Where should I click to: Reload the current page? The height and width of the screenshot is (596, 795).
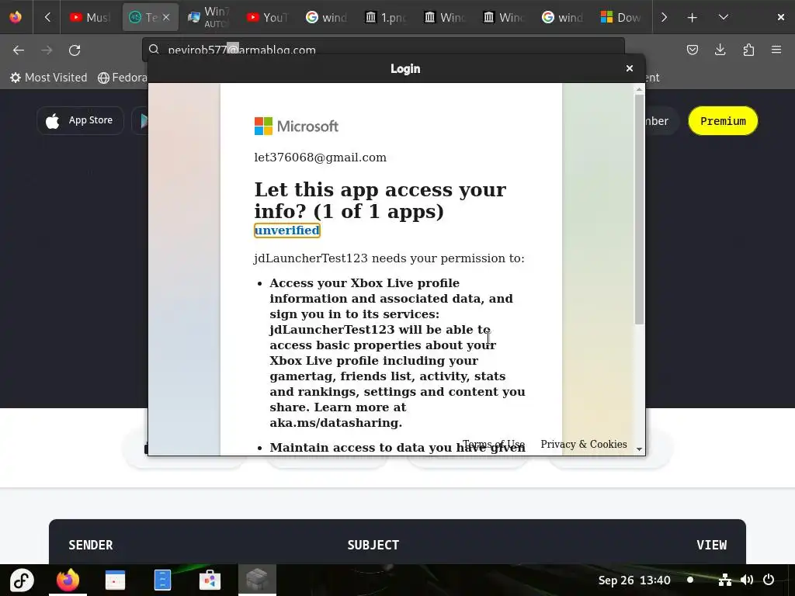coord(75,50)
